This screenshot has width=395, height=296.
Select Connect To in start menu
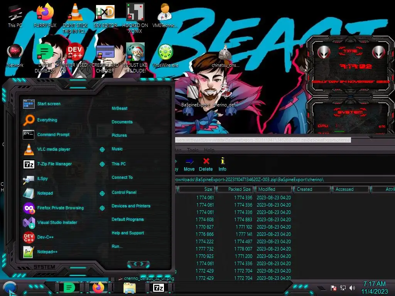point(122,177)
